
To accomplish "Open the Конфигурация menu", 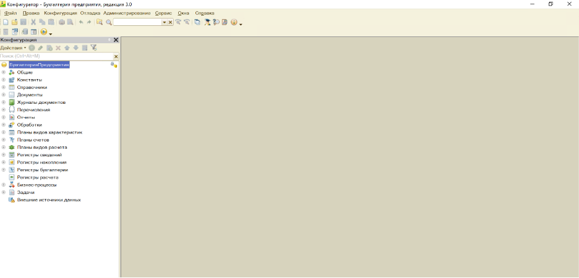I will tap(60, 13).
